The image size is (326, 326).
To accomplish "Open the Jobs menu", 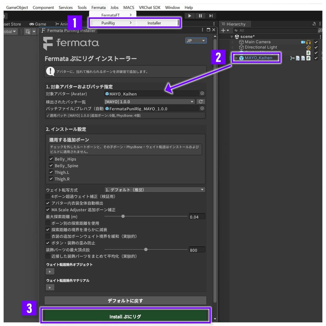I will pos(114,8).
